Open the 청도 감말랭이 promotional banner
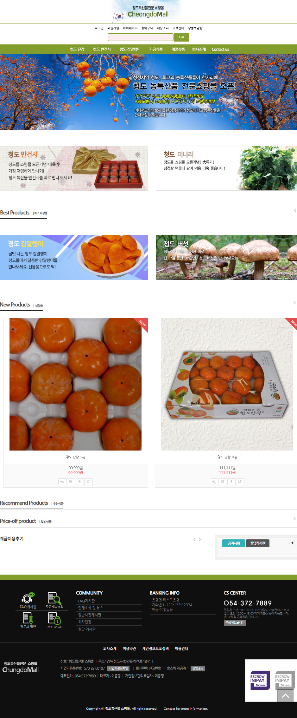297x718 pixels. pyautogui.click(x=74, y=257)
